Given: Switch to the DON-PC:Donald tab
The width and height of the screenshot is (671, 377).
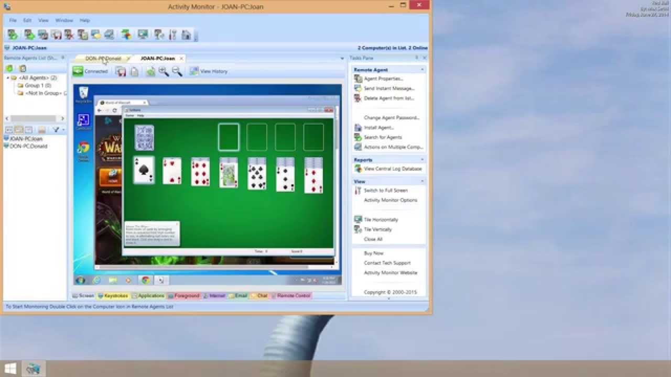Looking at the screenshot, I should (103, 58).
